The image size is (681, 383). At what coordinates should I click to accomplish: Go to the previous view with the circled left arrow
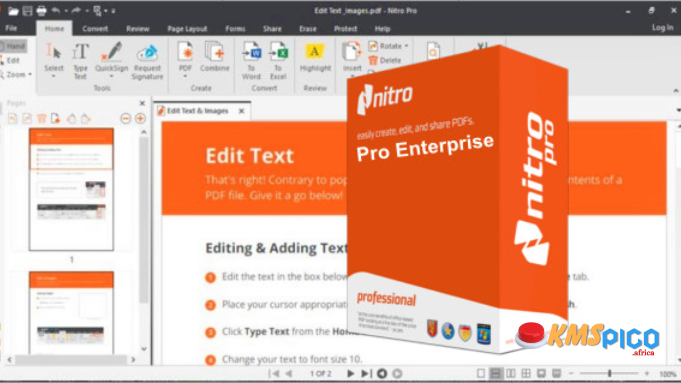click(381, 374)
